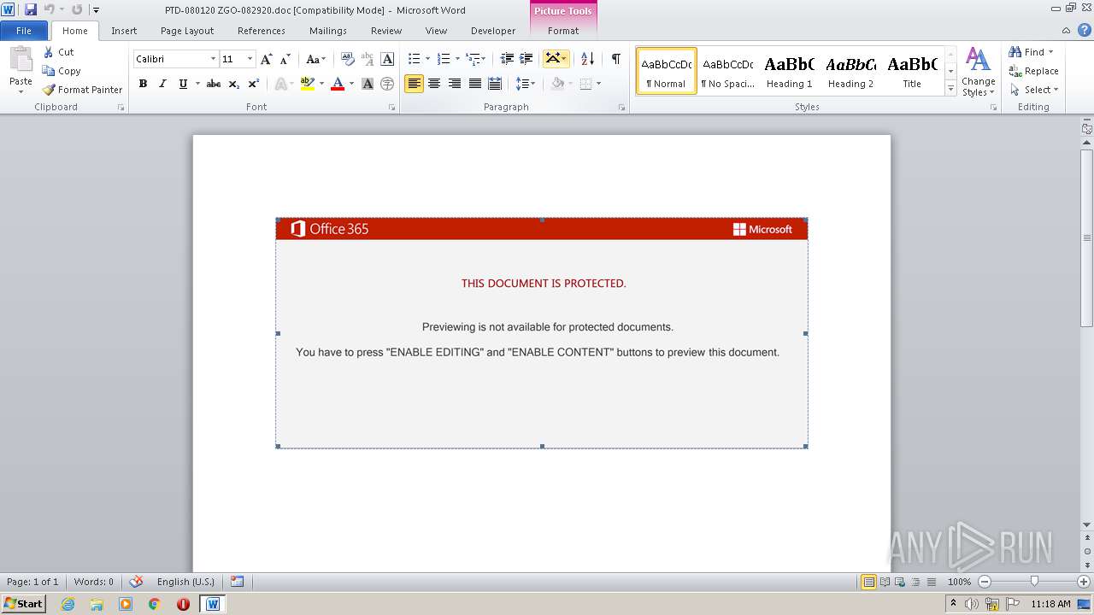Click Enclose Characters circle icon
Screen dimensions: 1094x615
tap(387, 84)
